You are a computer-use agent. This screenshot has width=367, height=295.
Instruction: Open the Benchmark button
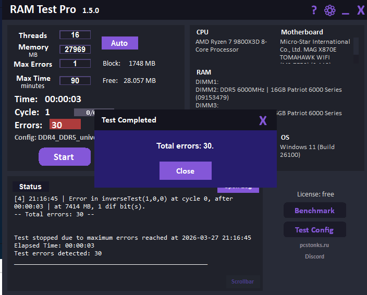[x=314, y=211]
